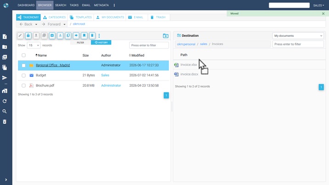Switch to the TRASH tab
This screenshot has width=329, height=185.
click(158, 17)
